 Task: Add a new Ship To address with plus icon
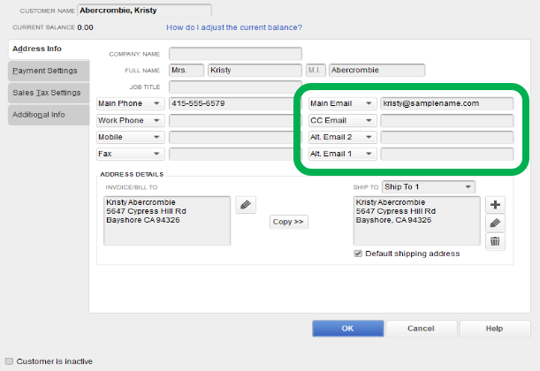tap(495, 205)
